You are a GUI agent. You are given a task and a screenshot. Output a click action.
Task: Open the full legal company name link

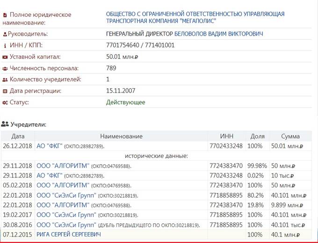[195, 17]
